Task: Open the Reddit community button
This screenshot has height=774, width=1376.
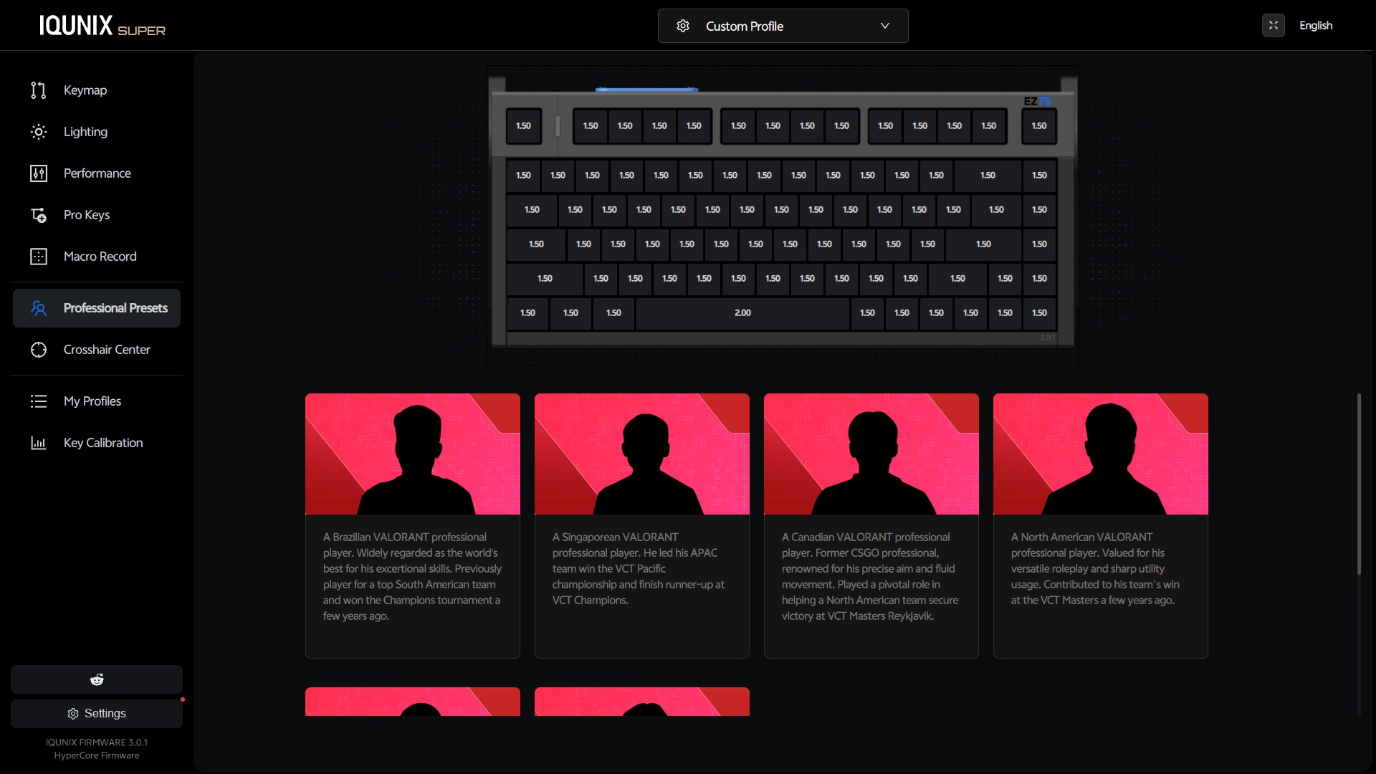Action: tap(97, 679)
